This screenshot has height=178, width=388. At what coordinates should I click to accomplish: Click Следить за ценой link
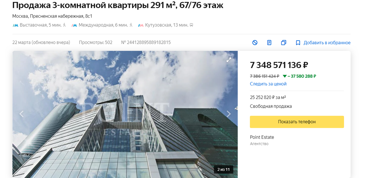[268, 84]
